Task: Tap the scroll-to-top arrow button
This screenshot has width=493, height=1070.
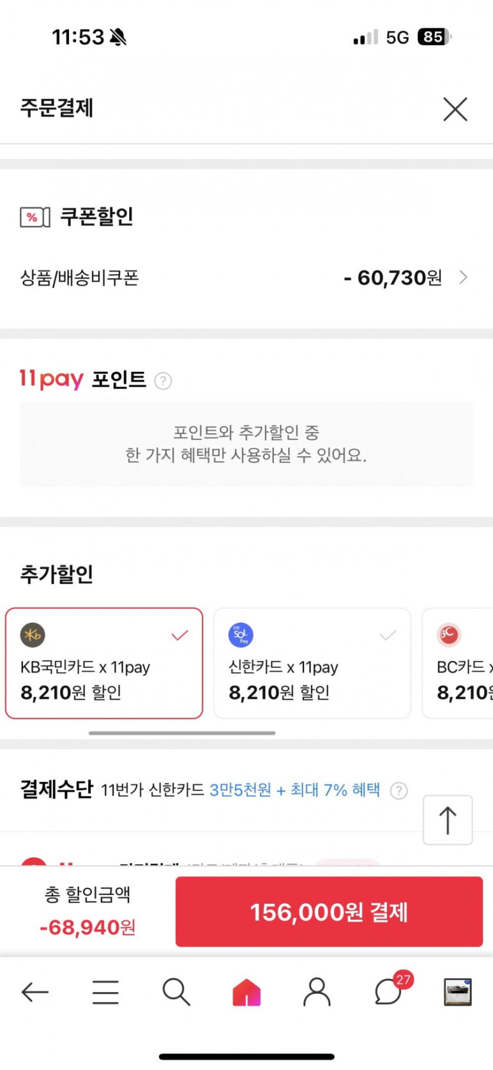Action: tap(448, 820)
